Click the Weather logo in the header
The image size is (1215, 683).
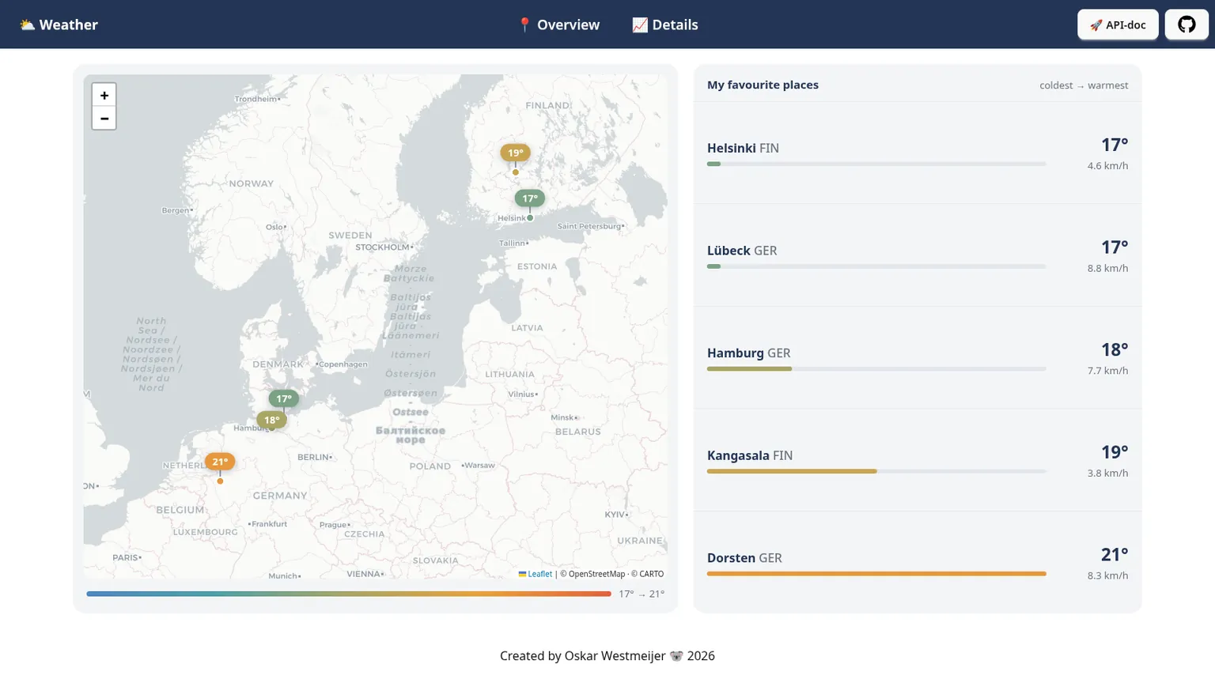[x=59, y=25]
